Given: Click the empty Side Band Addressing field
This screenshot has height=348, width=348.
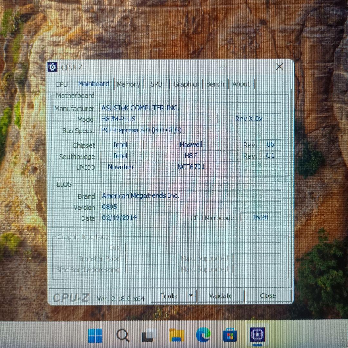Looking at the screenshot, I should click(151, 269).
